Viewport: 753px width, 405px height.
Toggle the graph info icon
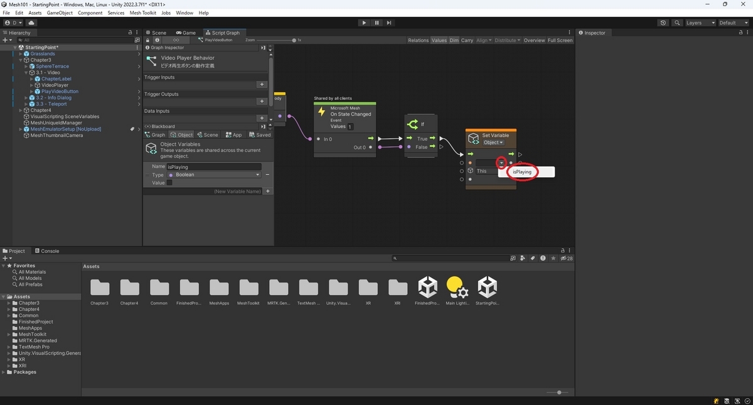point(157,40)
